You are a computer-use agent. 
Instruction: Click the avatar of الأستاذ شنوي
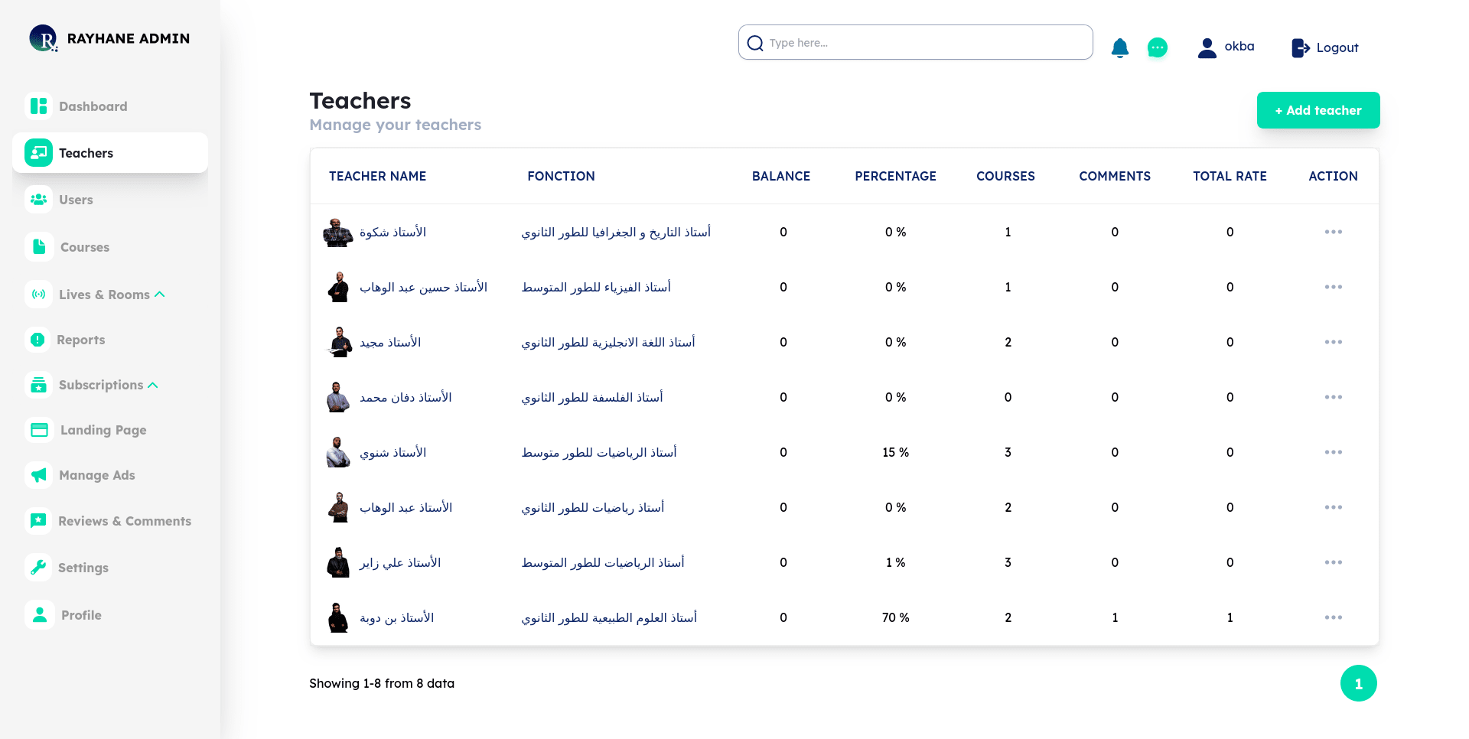(x=338, y=453)
